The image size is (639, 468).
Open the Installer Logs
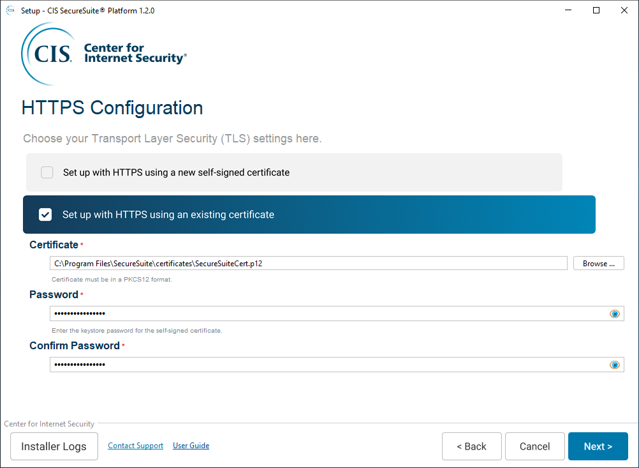click(54, 446)
